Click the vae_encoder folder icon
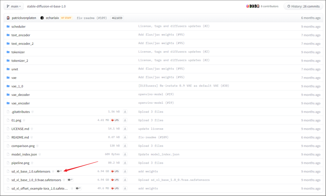Screen dimensions: 326x196 (8, 103)
